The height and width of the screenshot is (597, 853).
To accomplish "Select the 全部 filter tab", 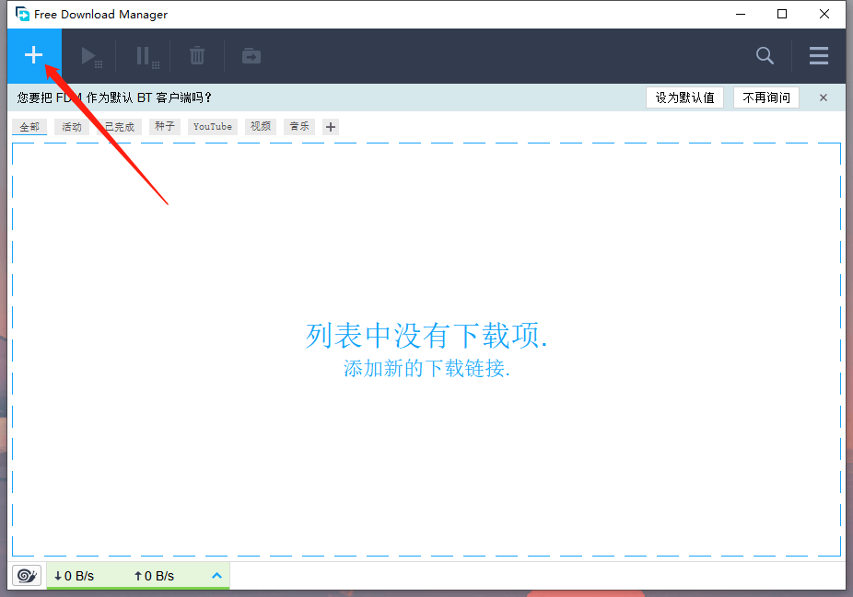I will [x=29, y=127].
